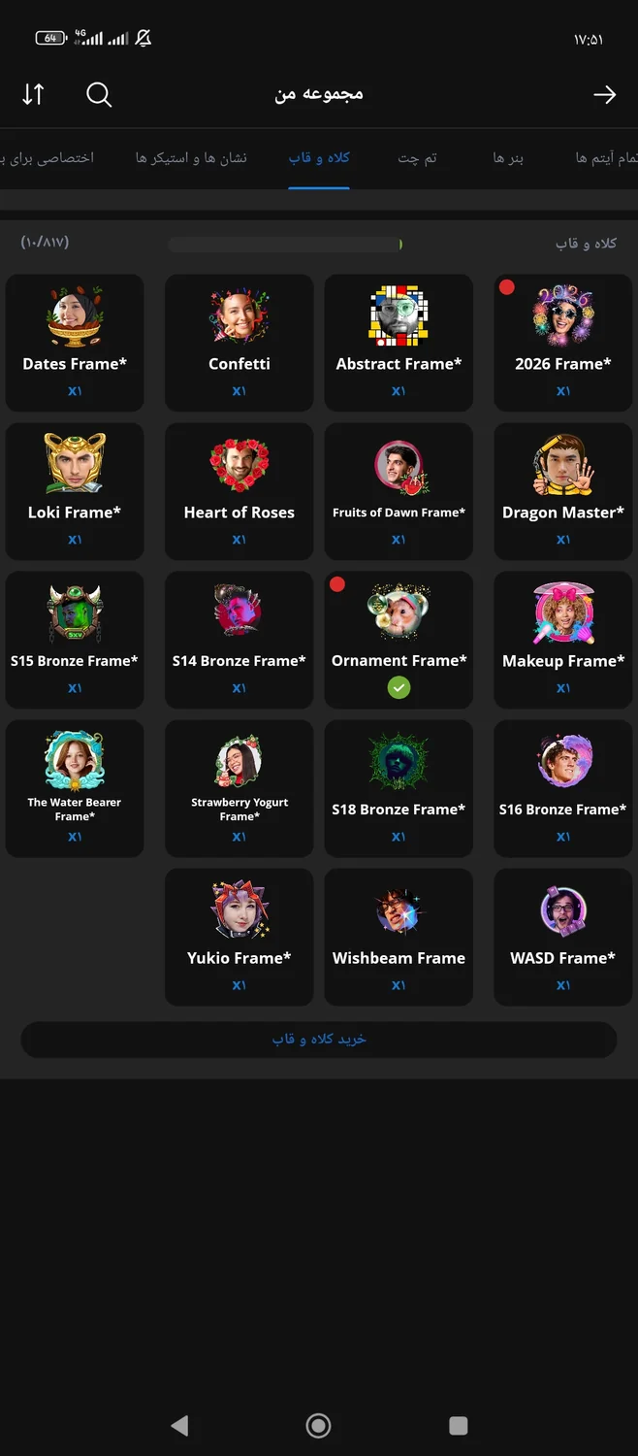Open the sort order arrows icon
The width and height of the screenshot is (638, 1456).
(x=33, y=94)
